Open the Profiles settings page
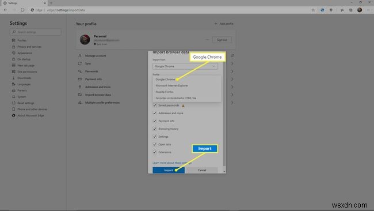The image size is (374, 211). click(22, 40)
